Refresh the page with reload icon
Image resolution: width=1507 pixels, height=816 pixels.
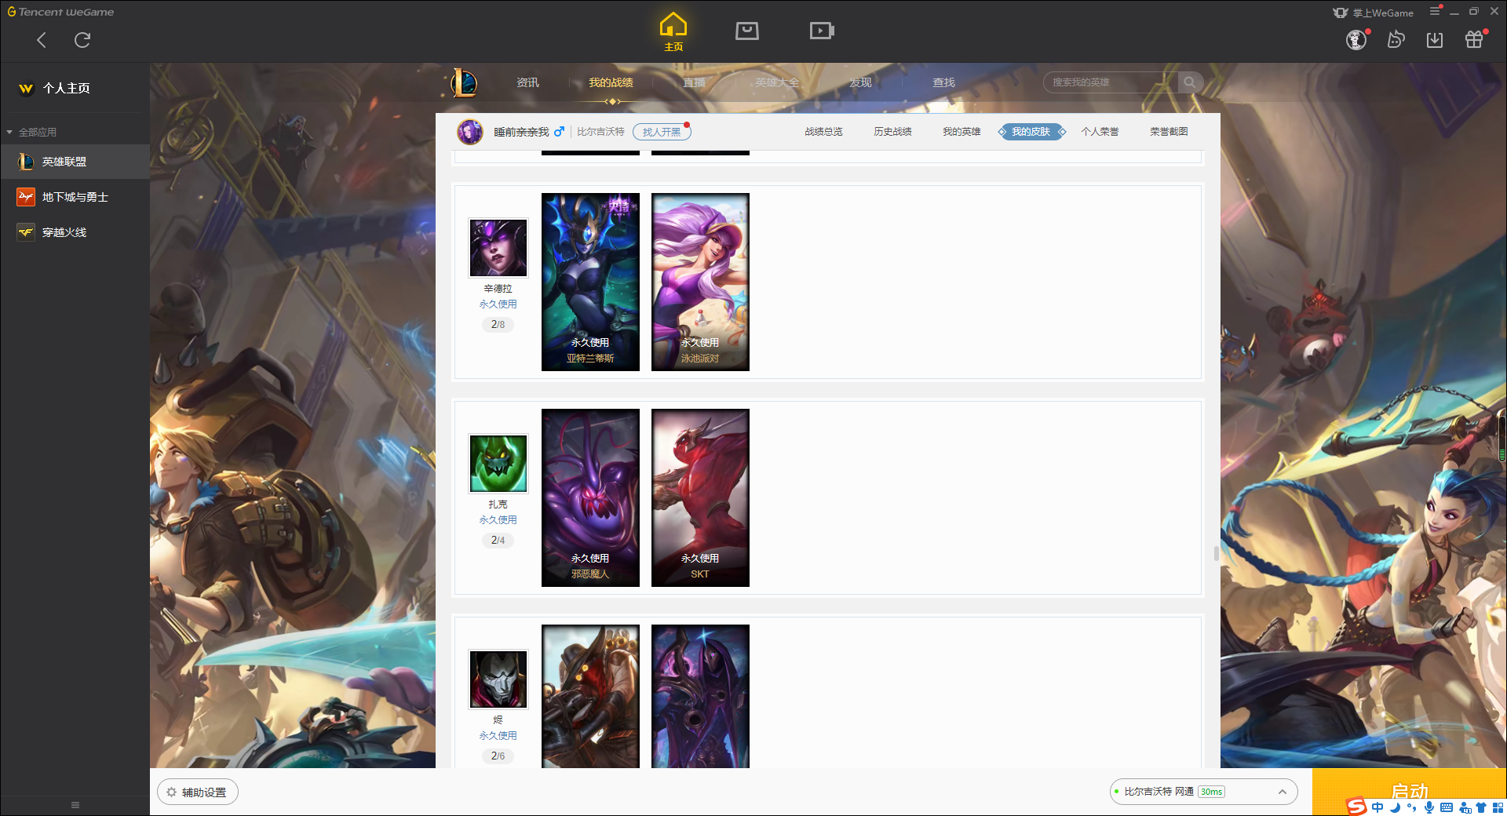[x=82, y=40]
